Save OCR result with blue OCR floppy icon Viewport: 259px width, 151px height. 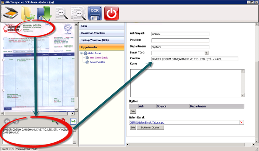95,13
